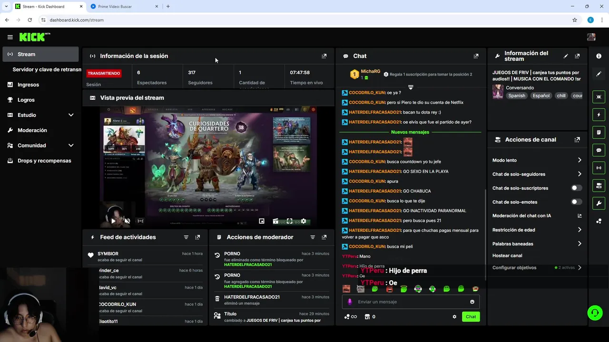Open the chat shop icon showing 0

tap(370, 317)
